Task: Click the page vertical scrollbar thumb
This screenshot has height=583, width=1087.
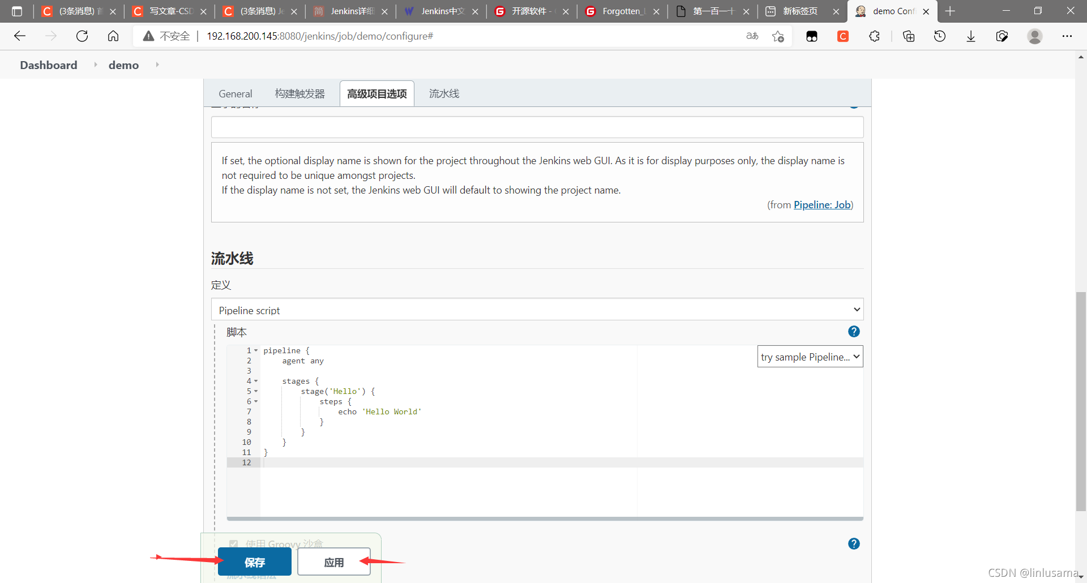Action: click(x=1081, y=401)
